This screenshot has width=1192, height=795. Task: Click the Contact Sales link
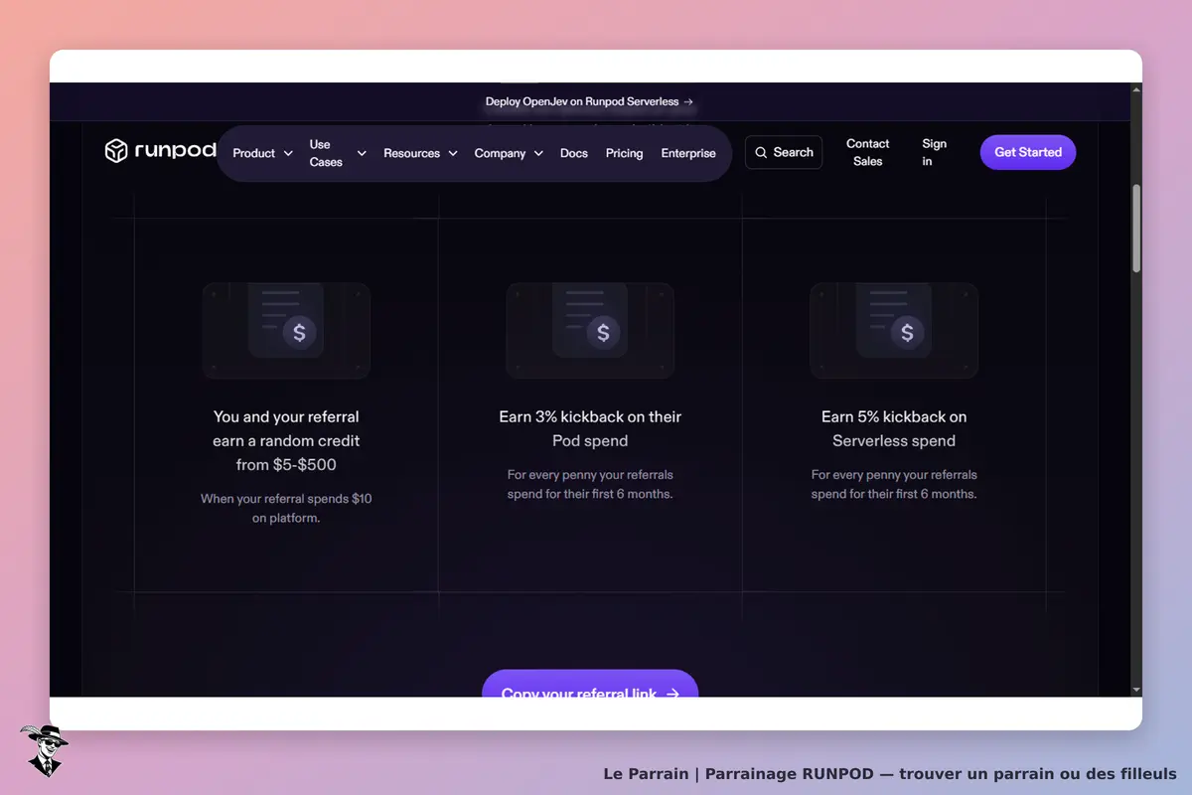click(x=868, y=152)
